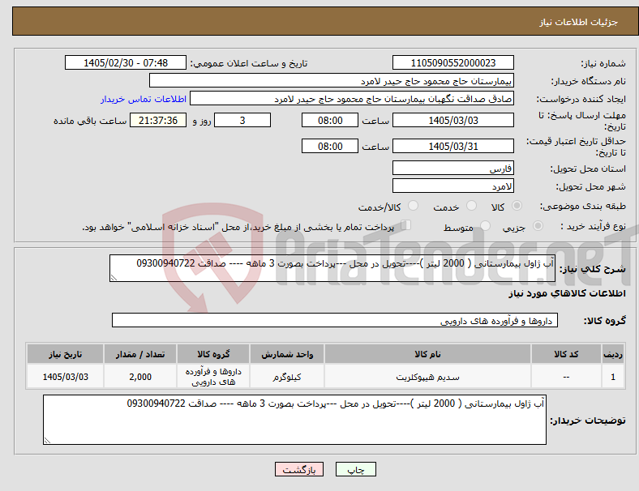Image resolution: width=639 pixels, height=491 pixels.
Task: Click the remaining time 21:37:36 field
Action: (158, 120)
